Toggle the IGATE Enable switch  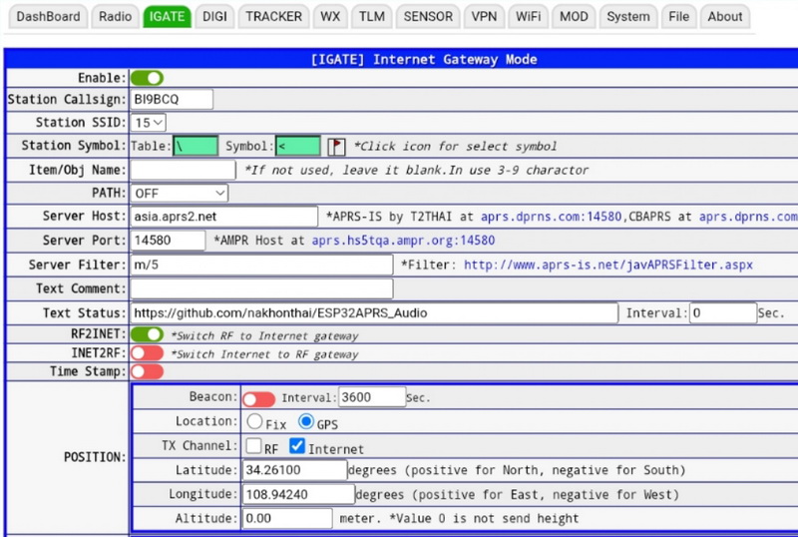tap(147, 78)
